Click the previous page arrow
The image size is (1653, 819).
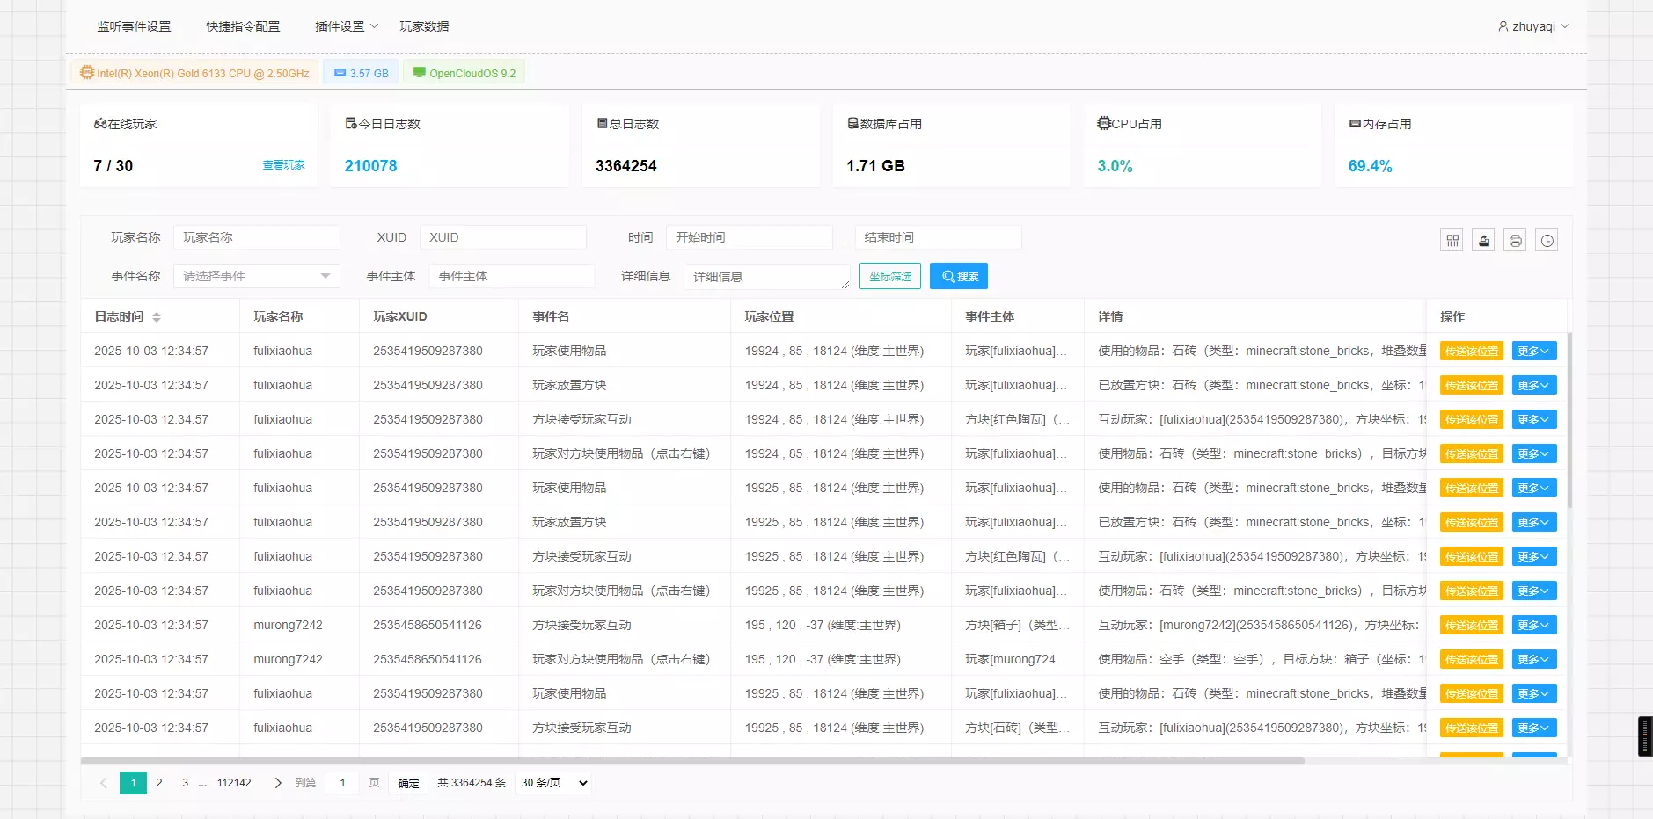[103, 783]
